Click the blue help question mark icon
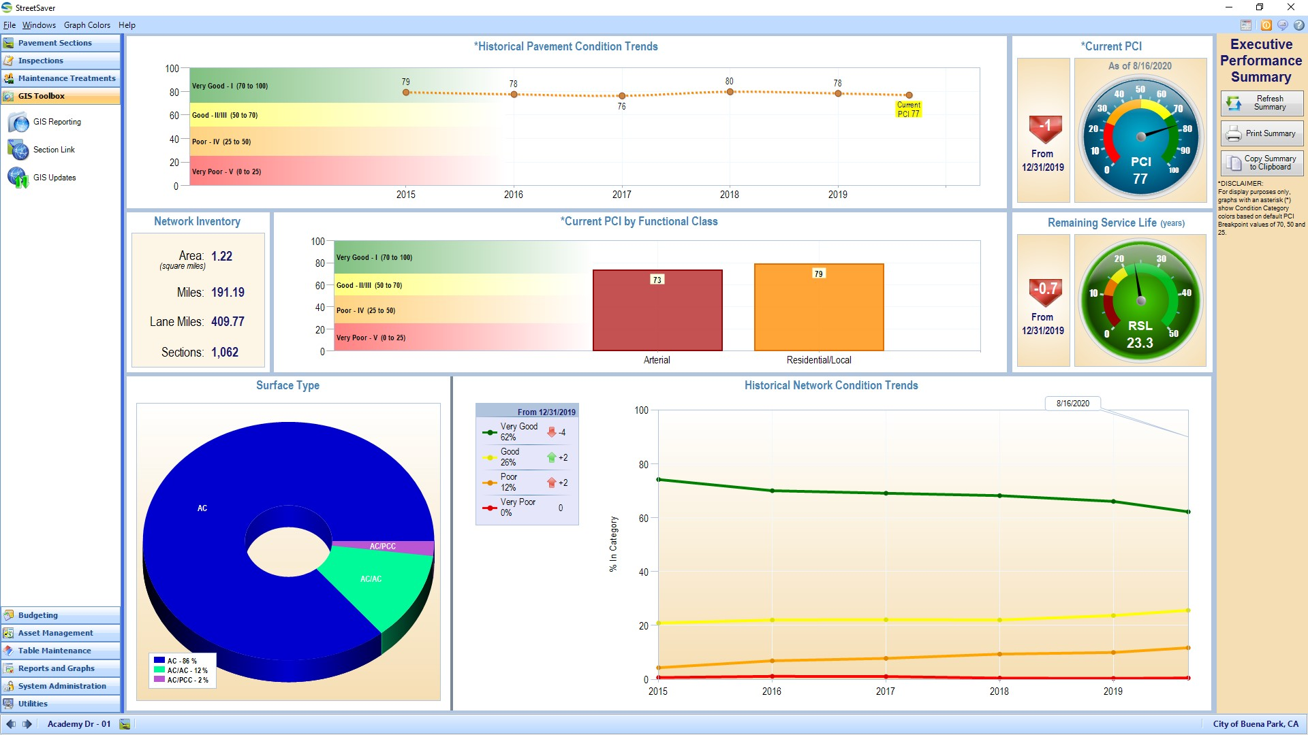1308x735 pixels. point(1299,25)
